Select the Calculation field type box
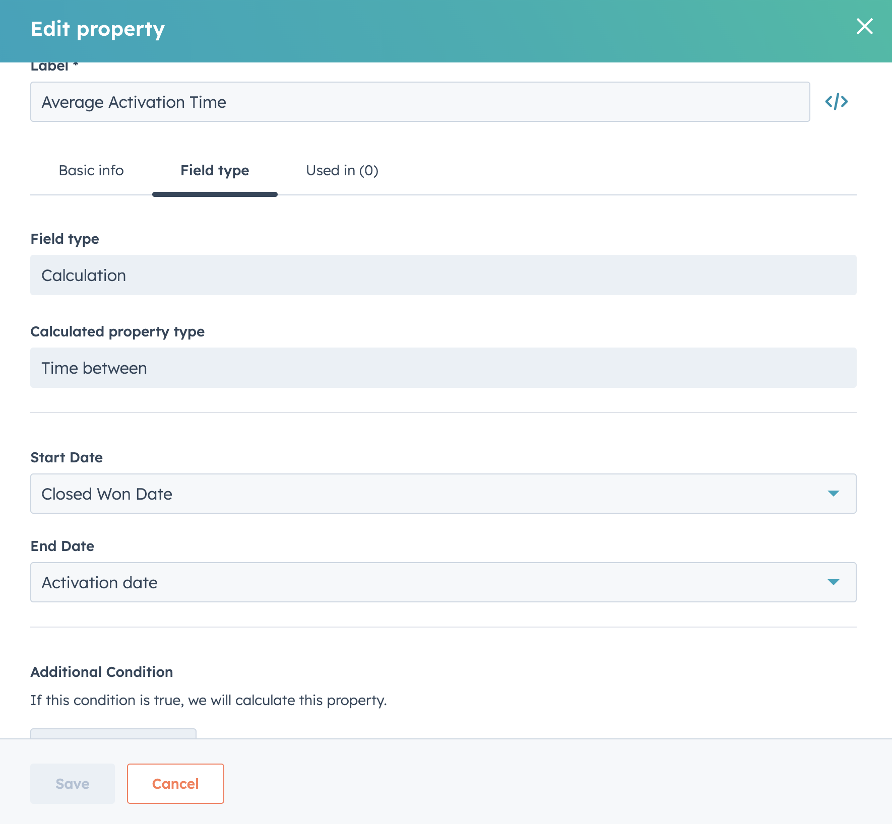This screenshot has width=892, height=824. point(443,275)
